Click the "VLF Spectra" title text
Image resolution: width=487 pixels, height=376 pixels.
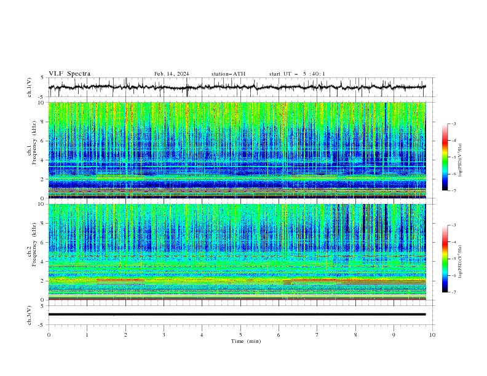(69, 74)
